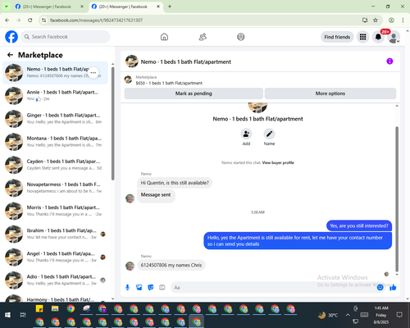Reload the page

30,20
